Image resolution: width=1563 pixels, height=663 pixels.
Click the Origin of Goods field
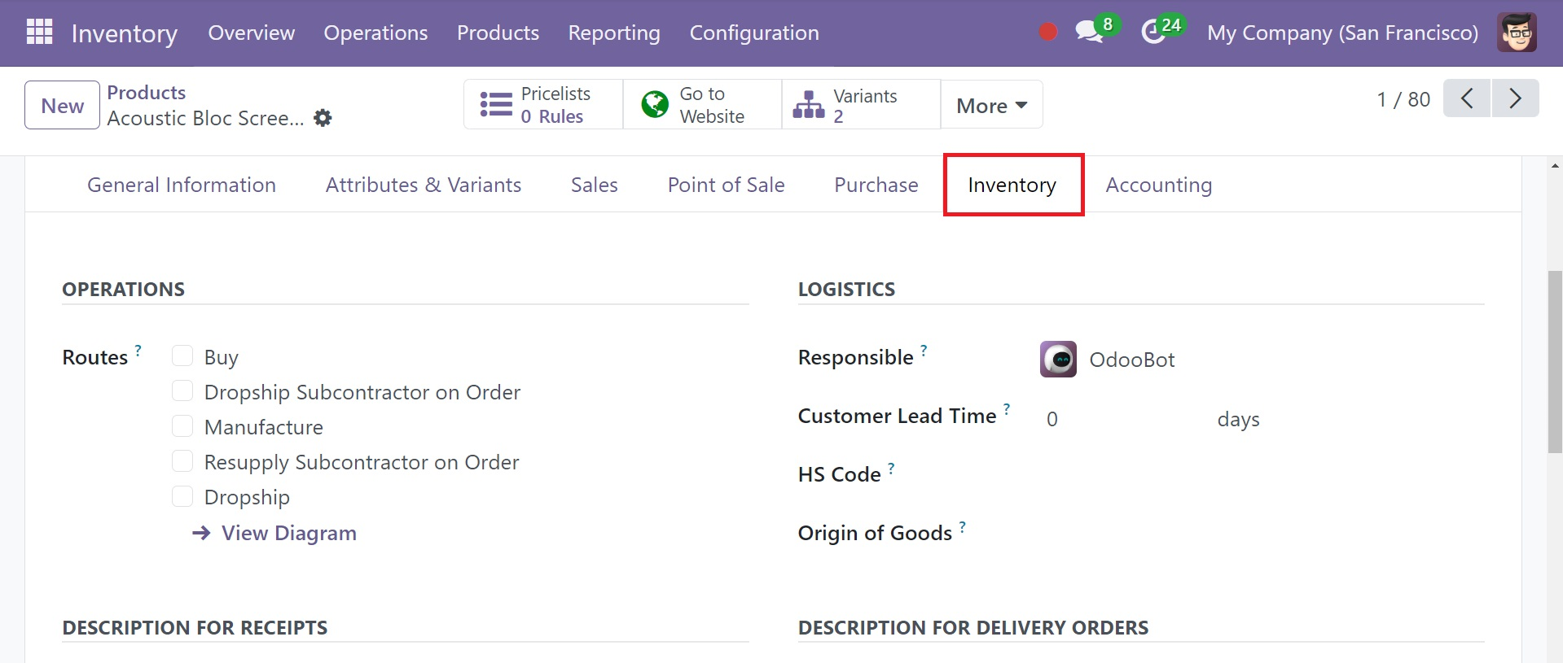coord(1262,533)
